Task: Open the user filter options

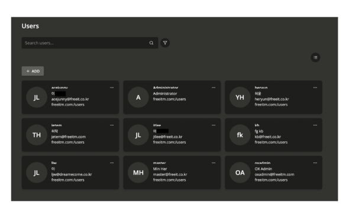Action: point(165,43)
